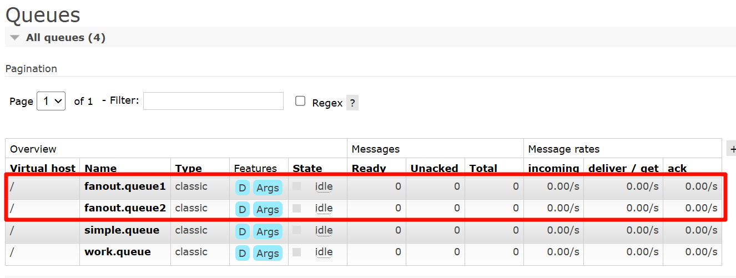
Task: Click the Args badge for work.queue
Action: [268, 253]
